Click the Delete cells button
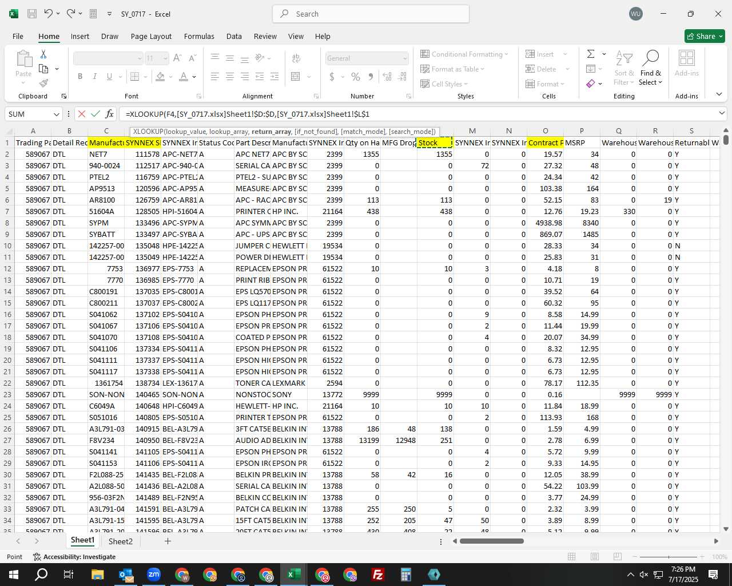 (547, 69)
